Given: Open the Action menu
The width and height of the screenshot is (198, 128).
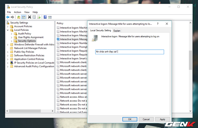Looking at the screenshot, I should (x=18, y=12).
